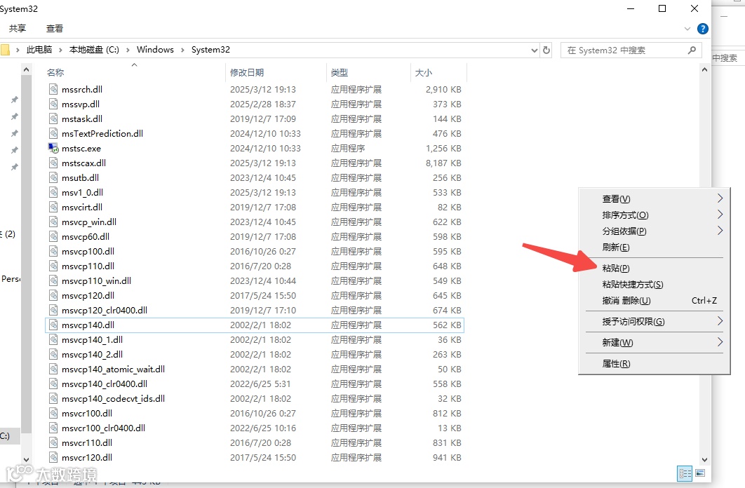Click the 8,187 KB size cell
This screenshot has height=488, width=745.
tap(443, 163)
